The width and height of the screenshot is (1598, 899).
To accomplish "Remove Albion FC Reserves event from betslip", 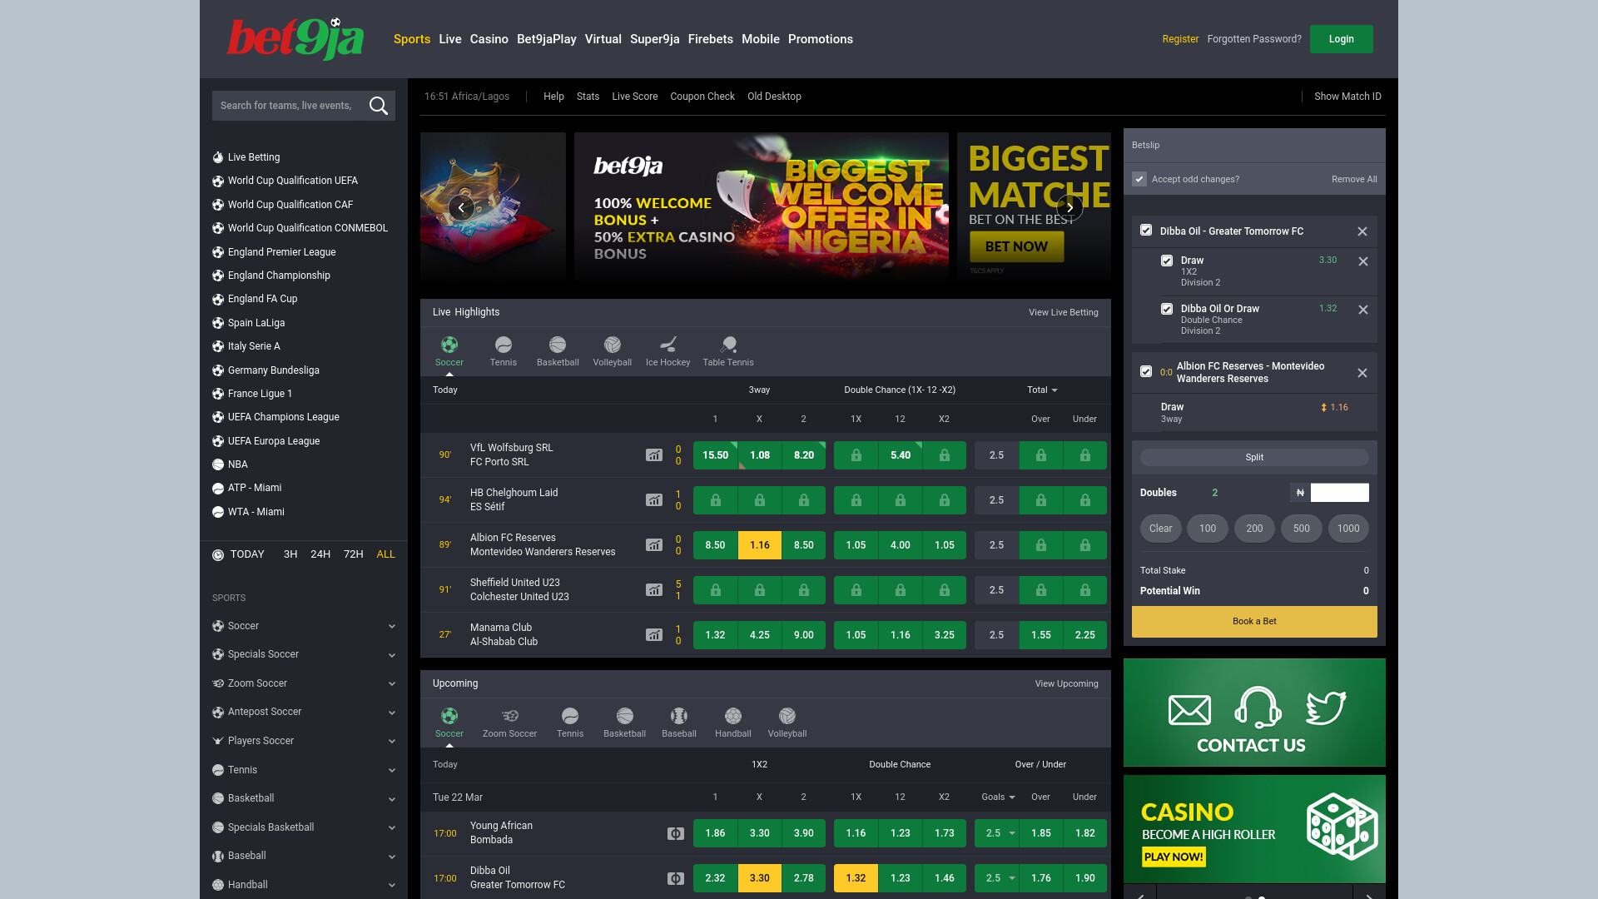I will click(1362, 373).
